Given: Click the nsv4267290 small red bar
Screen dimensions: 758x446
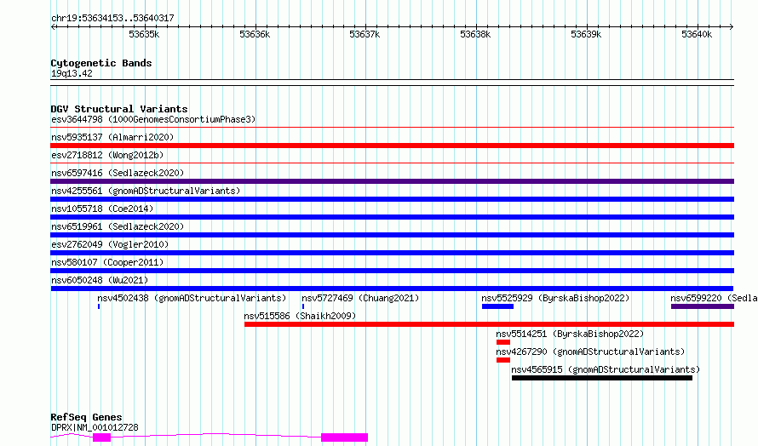Looking at the screenshot, I should [x=503, y=360].
